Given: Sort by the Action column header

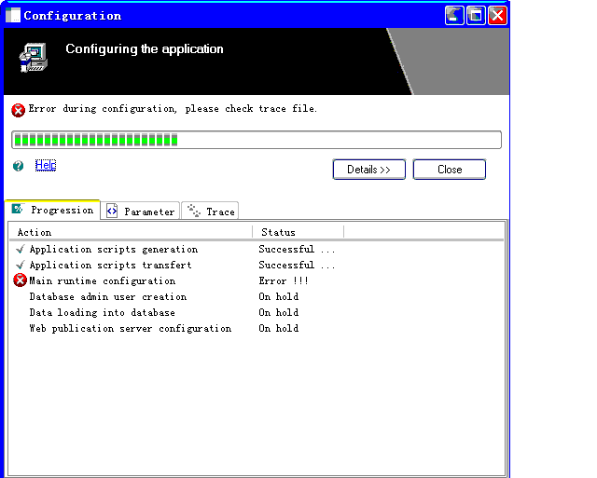Looking at the screenshot, I should click(131, 232).
